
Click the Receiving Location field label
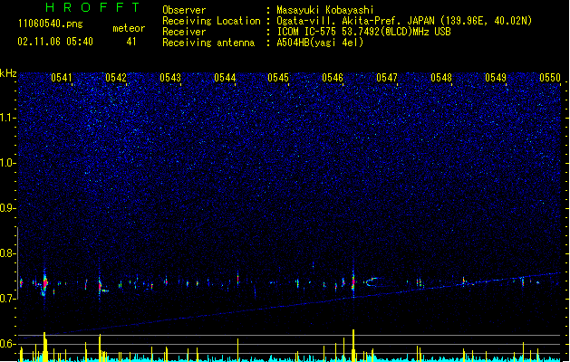click(x=211, y=21)
